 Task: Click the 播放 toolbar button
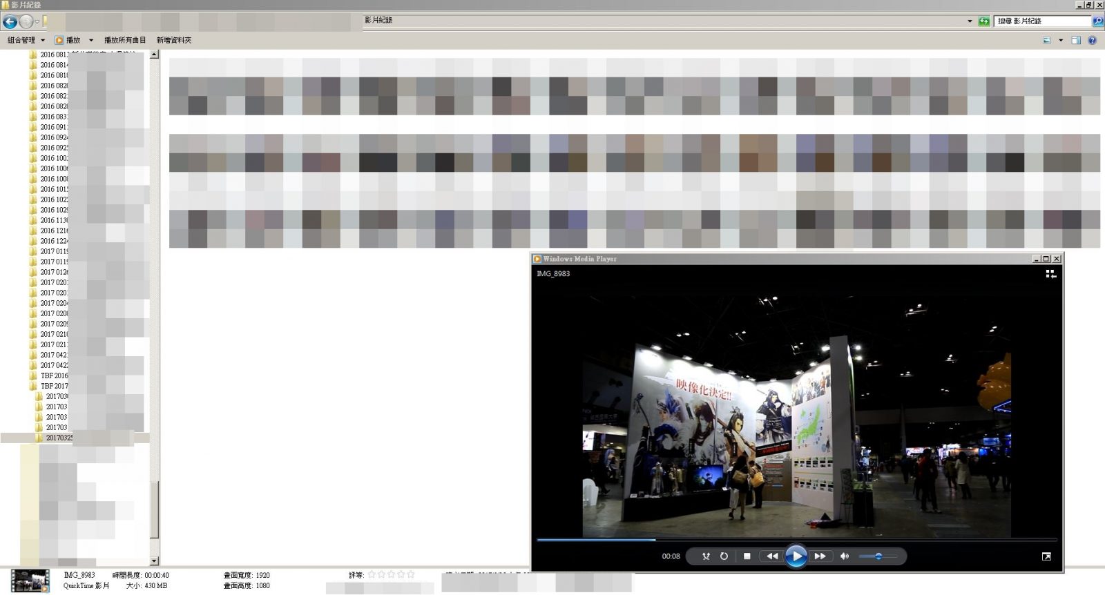point(68,40)
